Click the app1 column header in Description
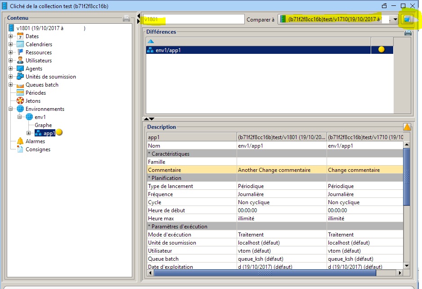 tap(192, 137)
